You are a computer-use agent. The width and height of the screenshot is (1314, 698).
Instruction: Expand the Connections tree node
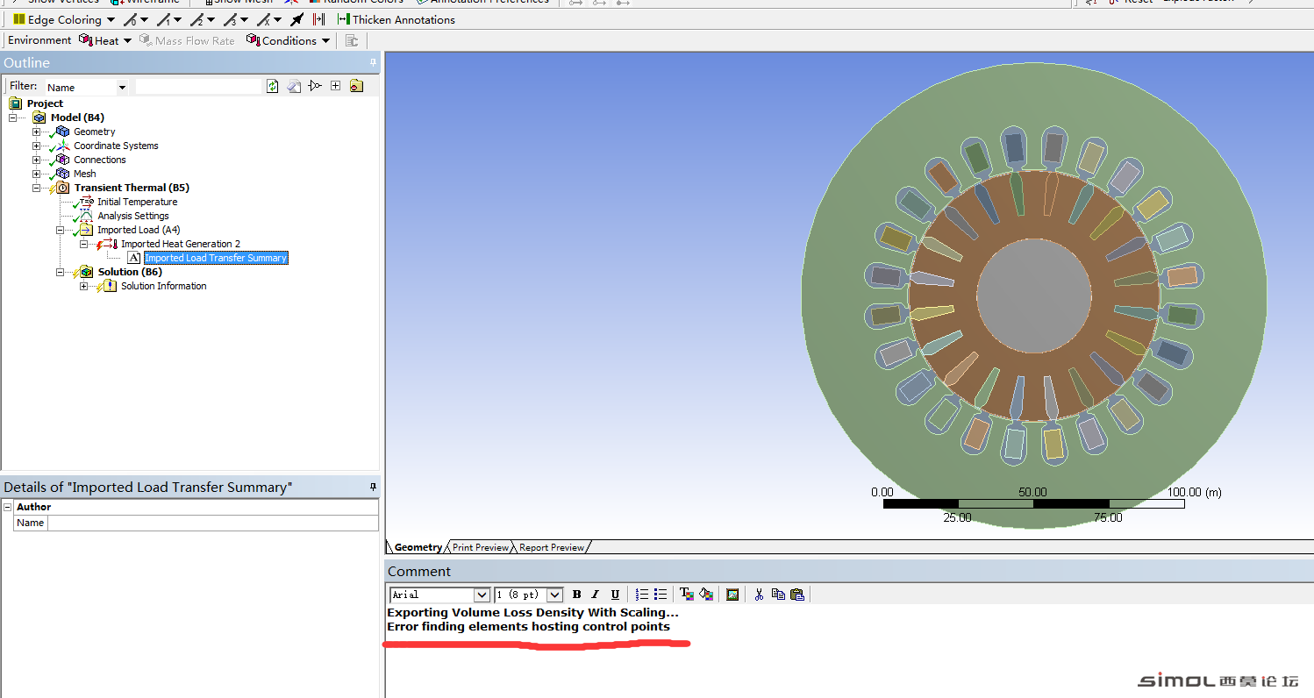37,160
